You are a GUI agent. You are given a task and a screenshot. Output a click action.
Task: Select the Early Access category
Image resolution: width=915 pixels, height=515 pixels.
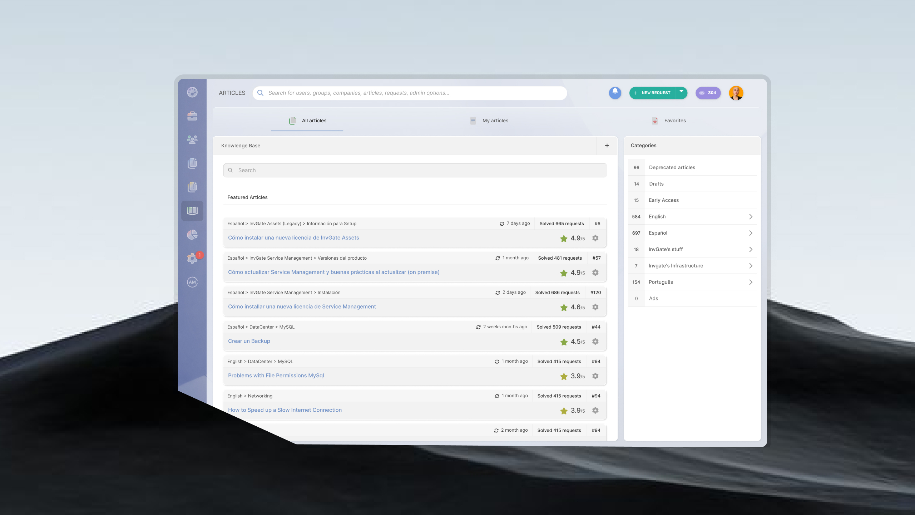tap(692, 200)
